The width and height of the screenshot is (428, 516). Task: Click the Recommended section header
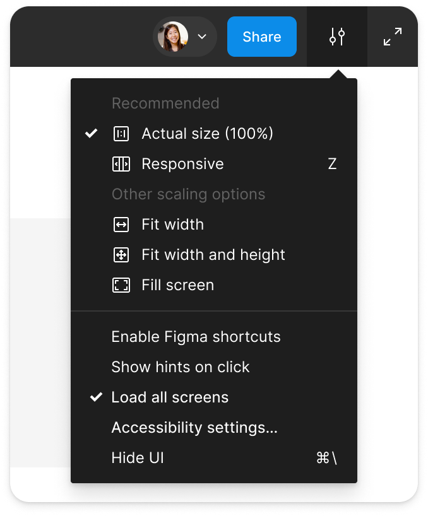(165, 103)
